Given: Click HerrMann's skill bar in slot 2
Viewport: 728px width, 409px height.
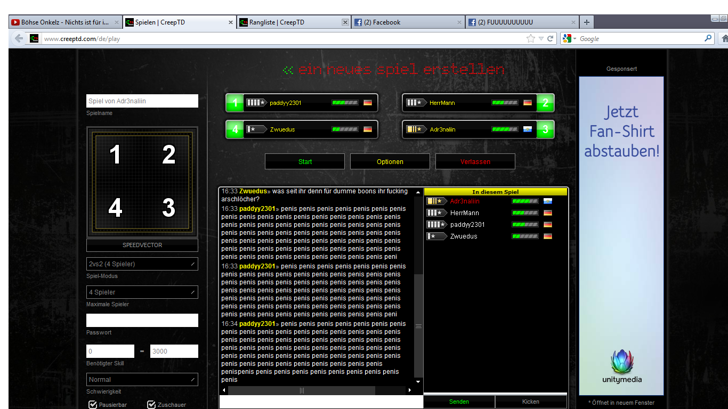Looking at the screenshot, I should pyautogui.click(x=505, y=103).
